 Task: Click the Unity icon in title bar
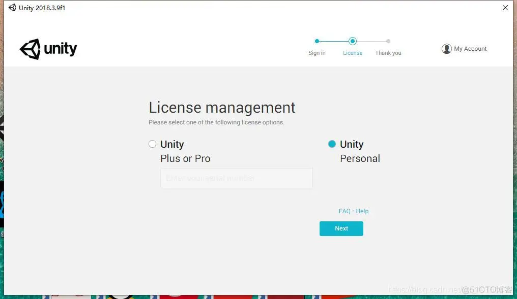point(12,8)
